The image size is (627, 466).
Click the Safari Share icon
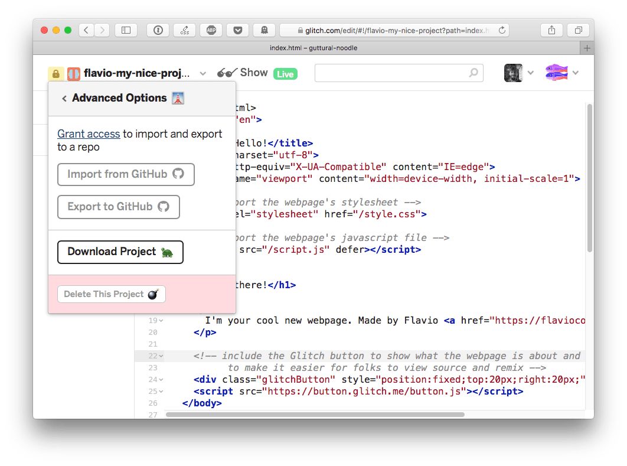551,30
